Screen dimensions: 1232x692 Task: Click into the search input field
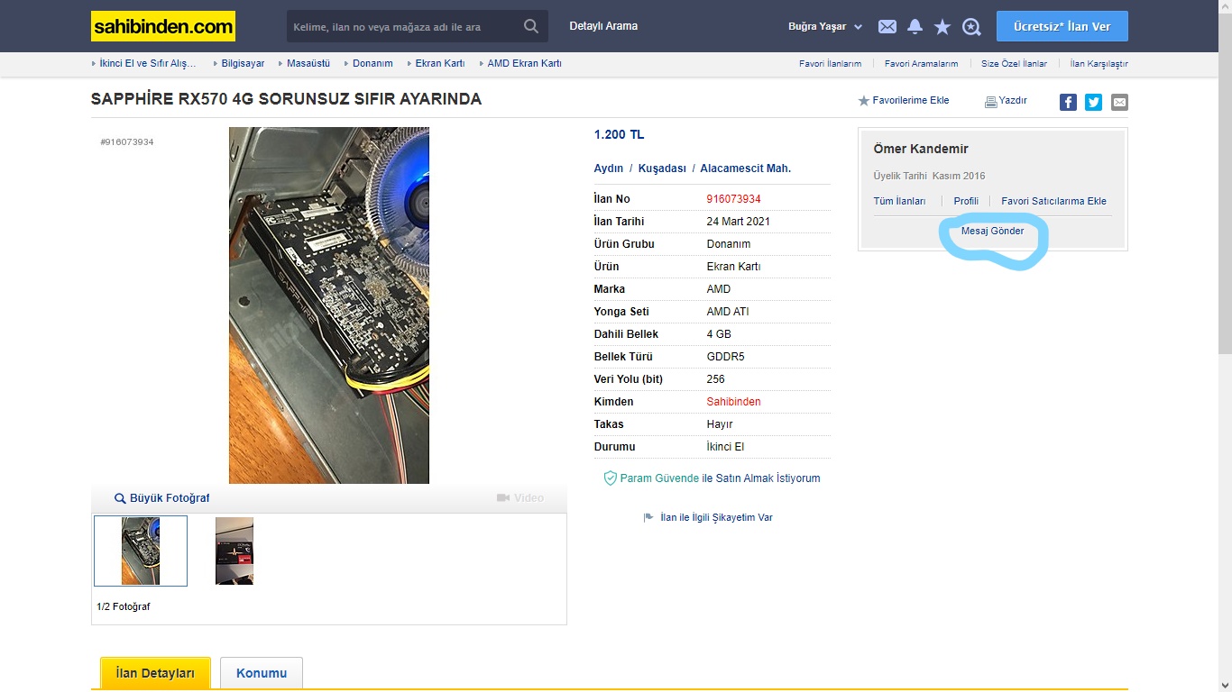[404, 26]
